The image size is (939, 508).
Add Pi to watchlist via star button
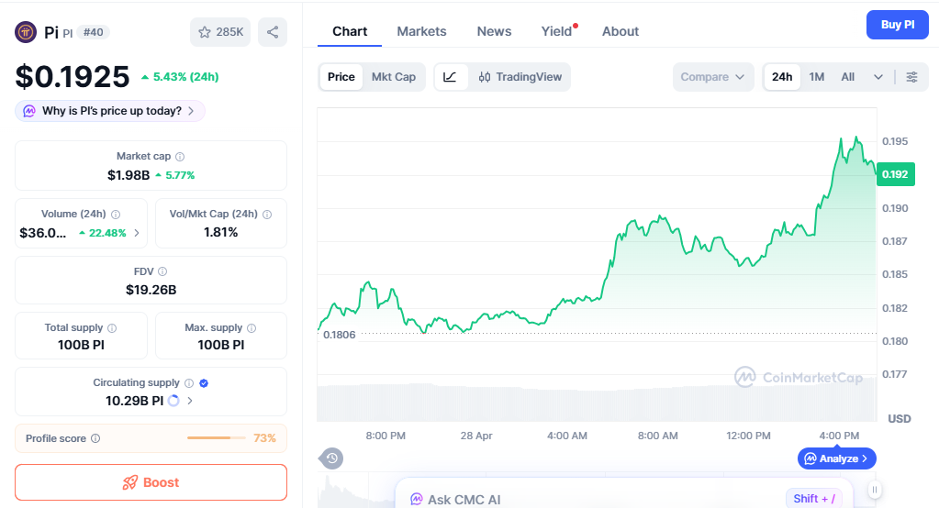coord(220,32)
